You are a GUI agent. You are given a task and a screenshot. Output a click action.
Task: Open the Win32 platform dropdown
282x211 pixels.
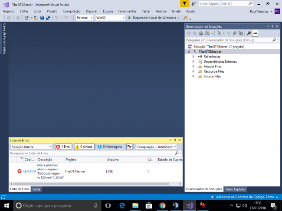pos(110,18)
